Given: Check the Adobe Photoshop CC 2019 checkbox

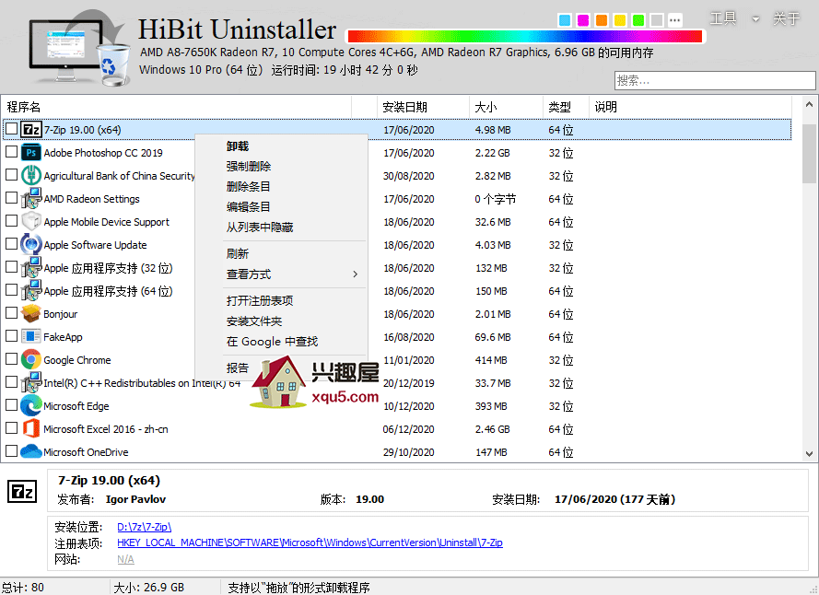Looking at the screenshot, I should click(11, 151).
